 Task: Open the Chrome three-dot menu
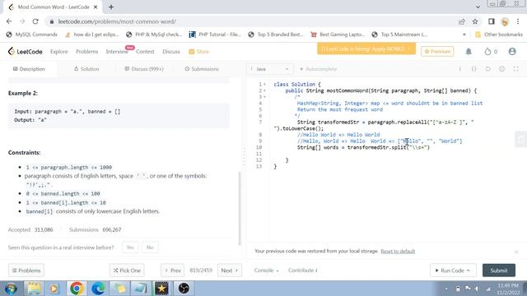pyautogui.click(x=518, y=21)
